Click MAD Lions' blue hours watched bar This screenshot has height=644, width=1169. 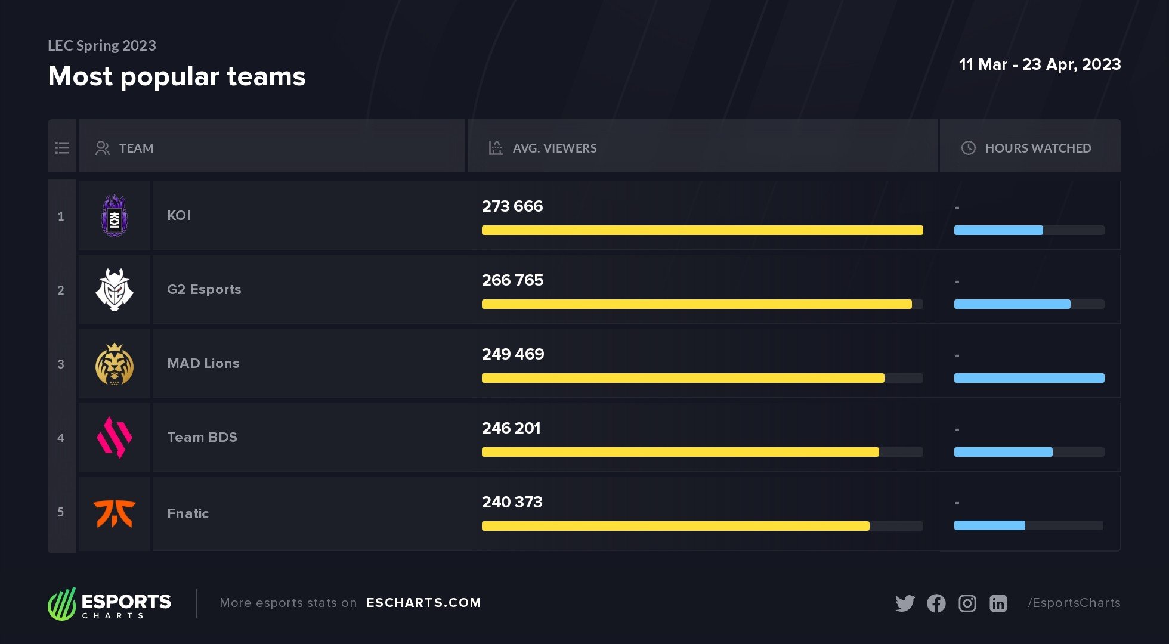point(1029,378)
